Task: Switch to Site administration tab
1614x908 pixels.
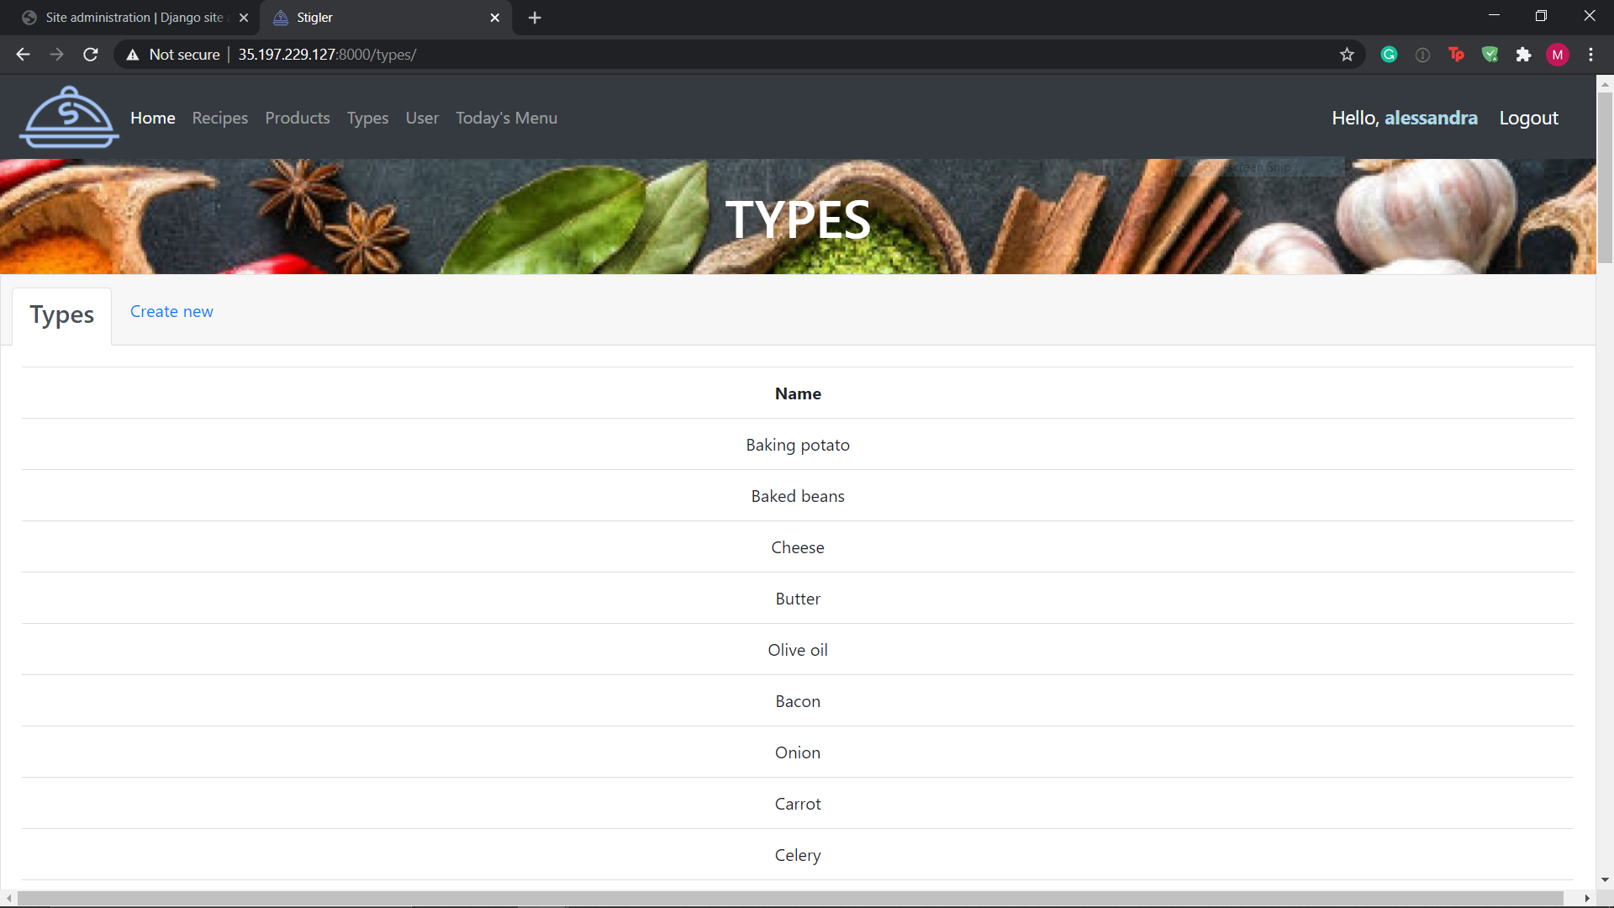Action: click(134, 18)
